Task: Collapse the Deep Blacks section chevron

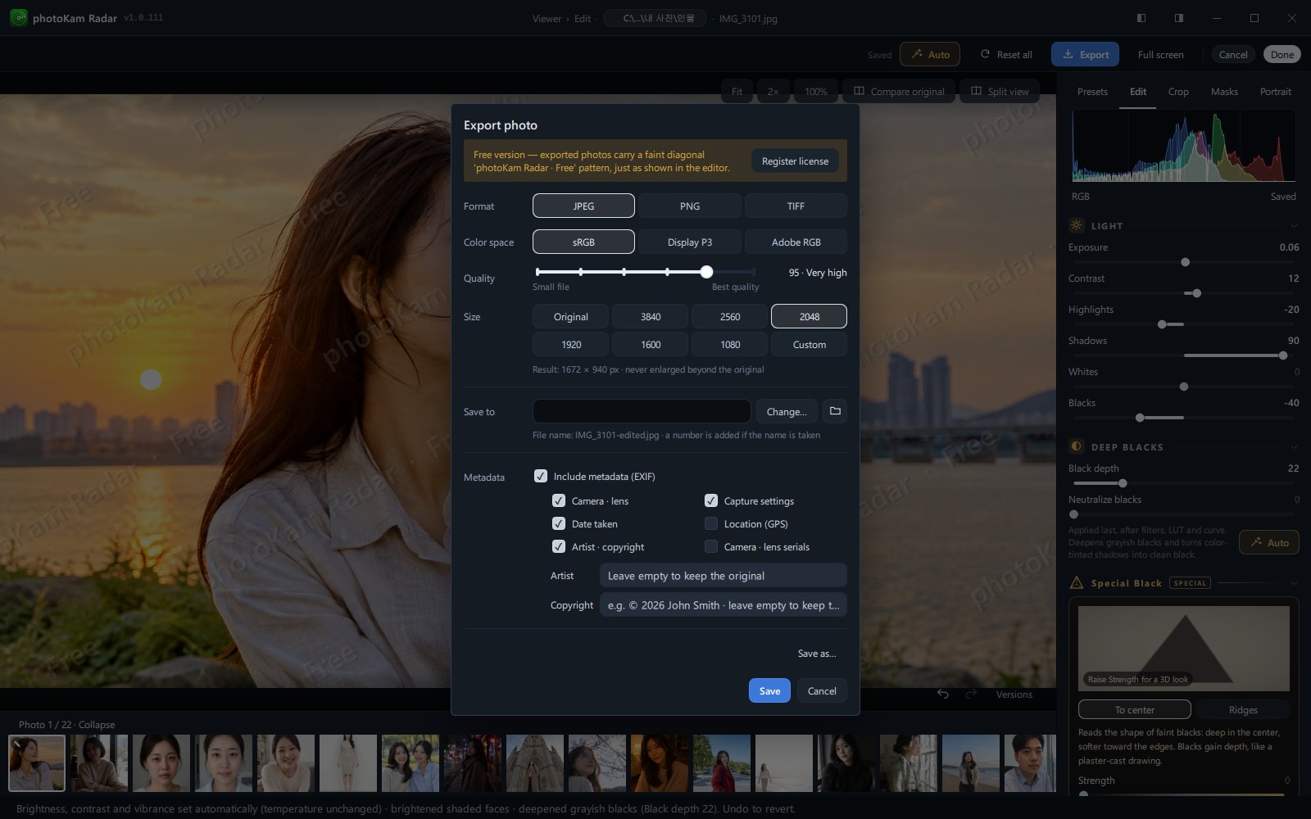Action: tap(1294, 446)
